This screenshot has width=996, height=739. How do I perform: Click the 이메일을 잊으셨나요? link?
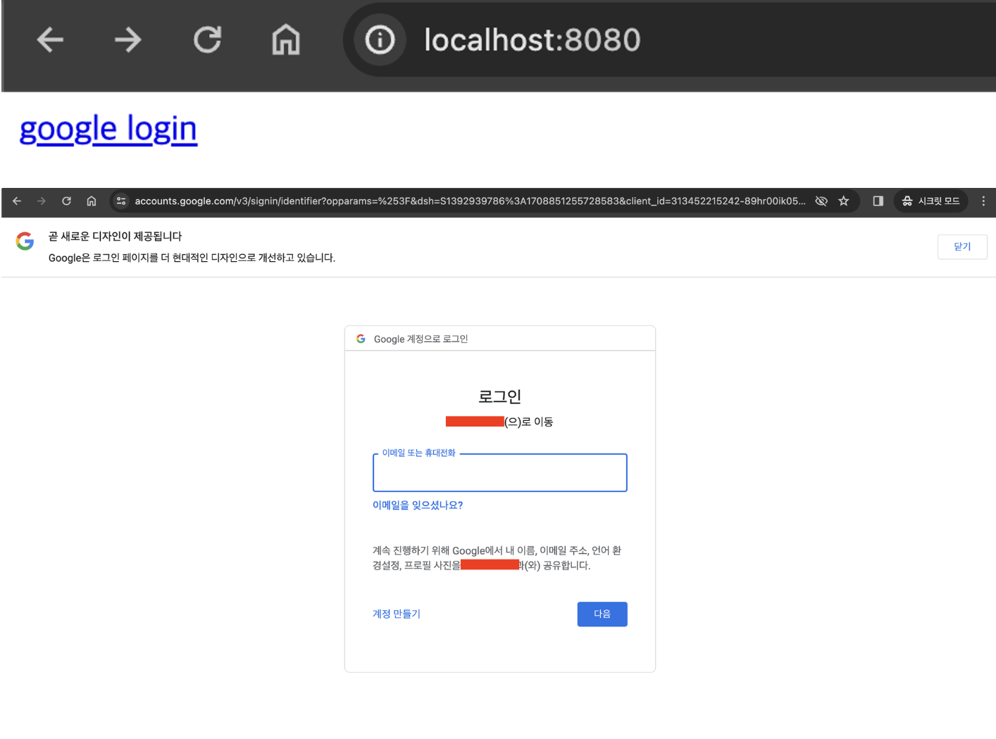pos(418,505)
